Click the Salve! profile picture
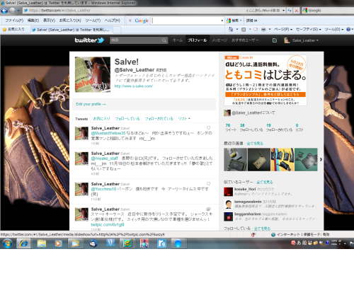 point(93,74)
